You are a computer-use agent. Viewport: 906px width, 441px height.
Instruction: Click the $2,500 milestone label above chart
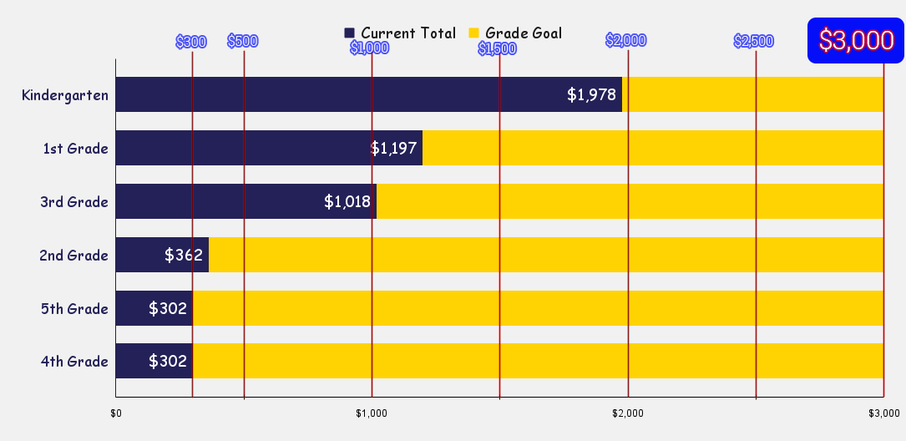754,41
